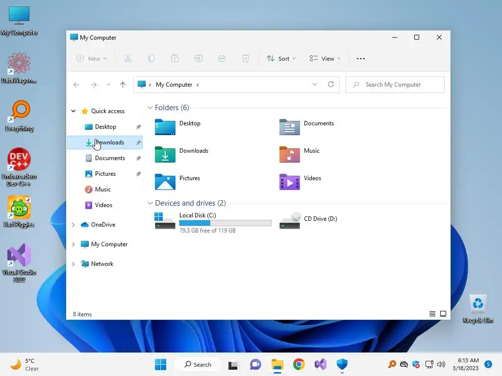Viewport: 502px width, 376px height.
Task: Click the Local Disk C: storage usage bar
Action: pyautogui.click(x=225, y=223)
